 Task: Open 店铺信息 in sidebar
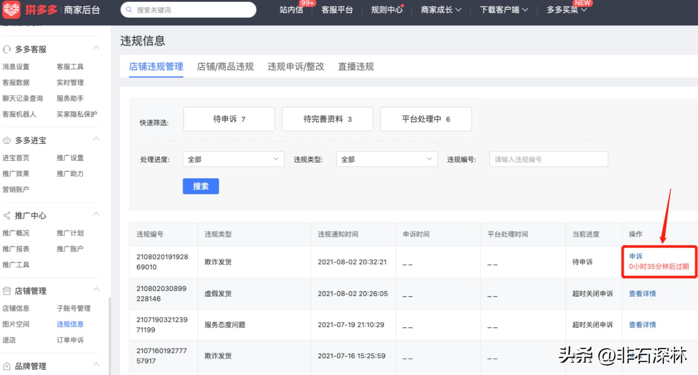(x=16, y=308)
